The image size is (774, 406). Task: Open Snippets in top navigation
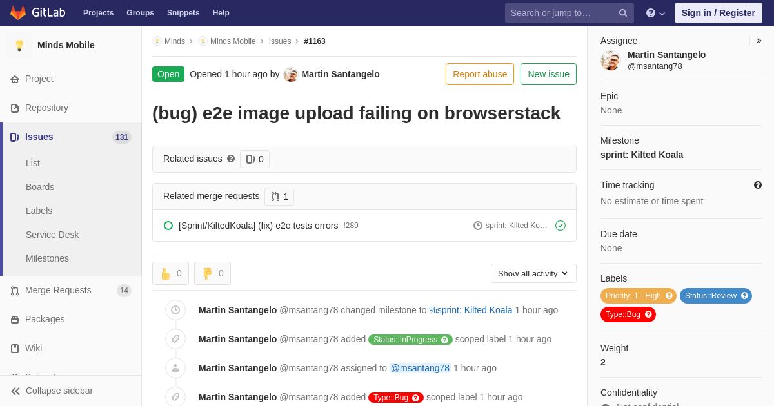[183, 13]
